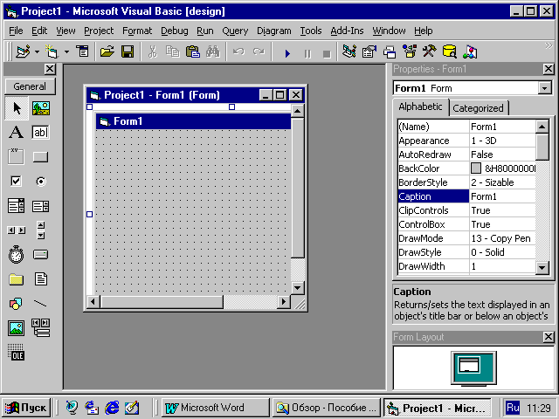The height and width of the screenshot is (419, 559).
Task: Select the DriveListBox control tool
Action: click(41, 254)
